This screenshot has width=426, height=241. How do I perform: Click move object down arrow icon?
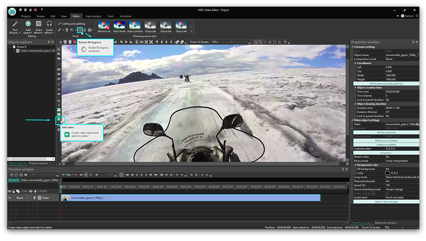[x=162, y=42]
